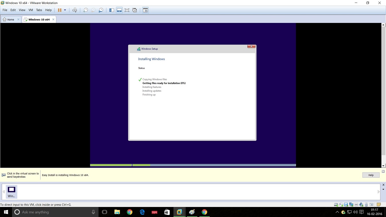Select the Win... VM thumbnail
The image size is (386, 217).
(11, 192)
